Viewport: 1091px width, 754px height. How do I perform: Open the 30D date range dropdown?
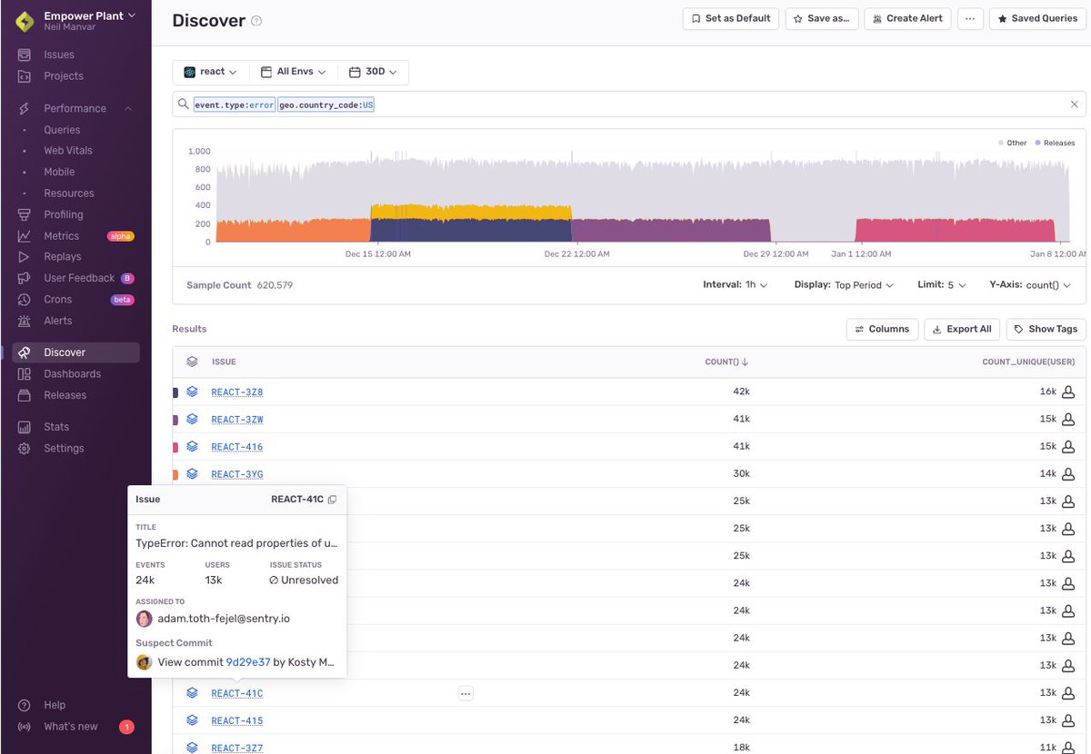tap(373, 72)
